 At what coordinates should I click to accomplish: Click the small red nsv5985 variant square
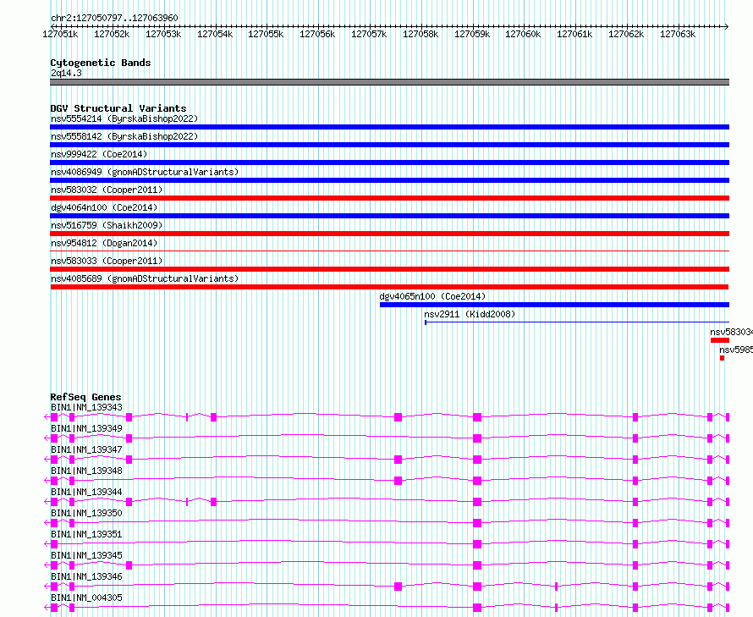[x=723, y=358]
